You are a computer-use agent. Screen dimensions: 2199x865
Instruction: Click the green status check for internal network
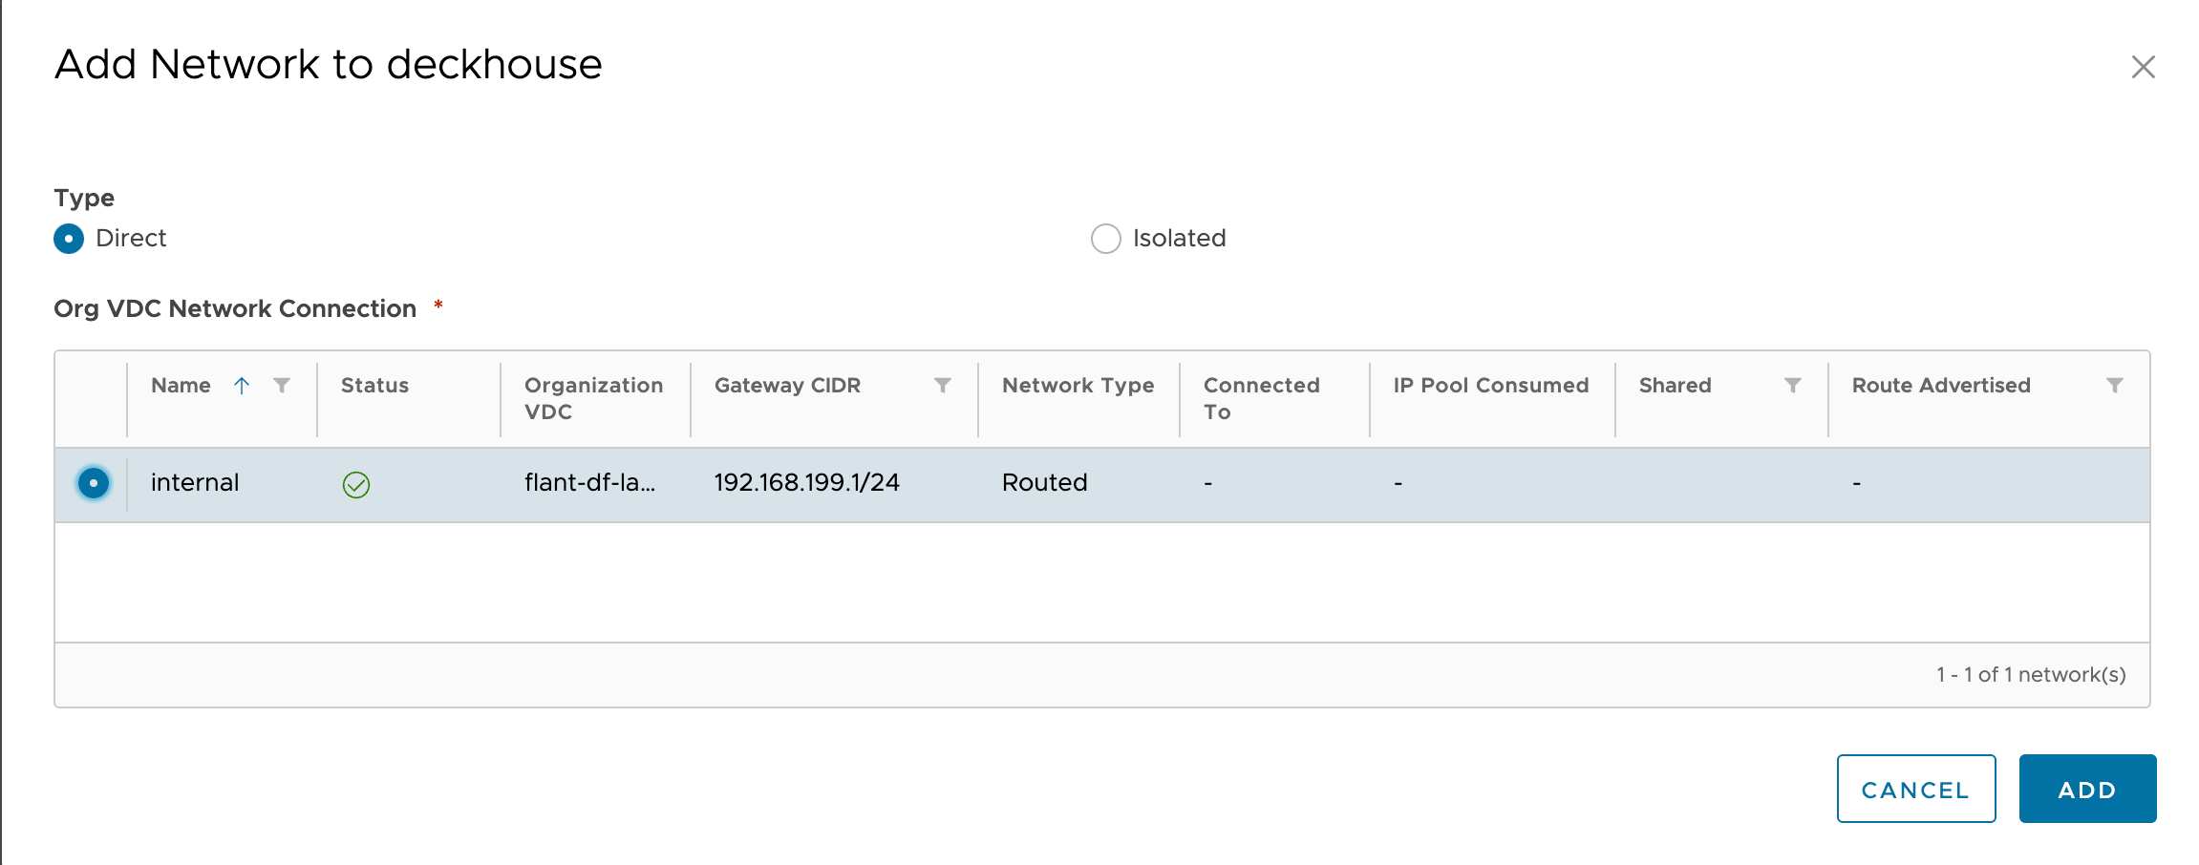pyautogui.click(x=354, y=484)
